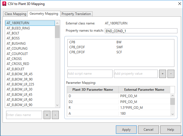
Task: Edit the 180 value for A
Action: coord(144,114)
